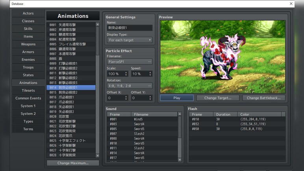This screenshot has width=304, height=171.
Task: Decrease the Scale value with down arrow
Action: (x=126, y=75)
